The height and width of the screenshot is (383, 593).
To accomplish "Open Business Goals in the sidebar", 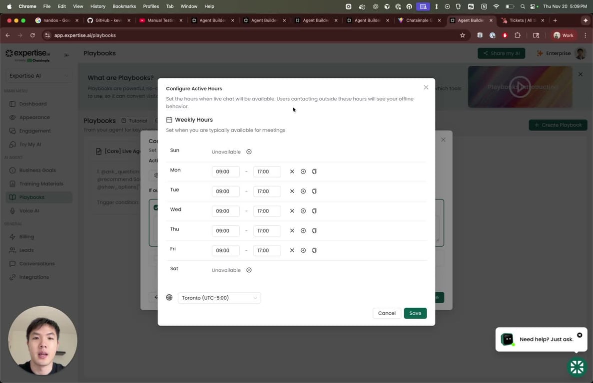I will 38,170.
